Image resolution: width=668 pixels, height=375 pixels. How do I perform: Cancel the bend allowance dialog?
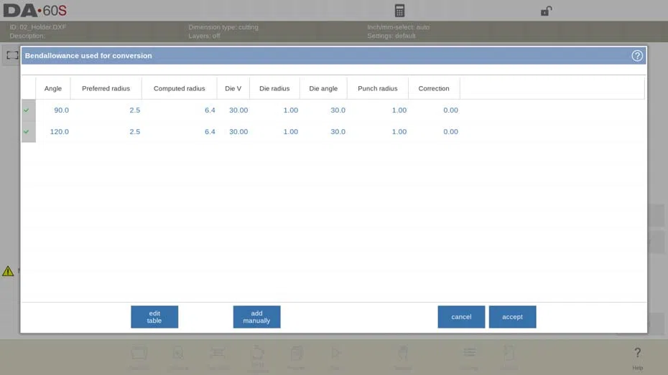pos(461,317)
